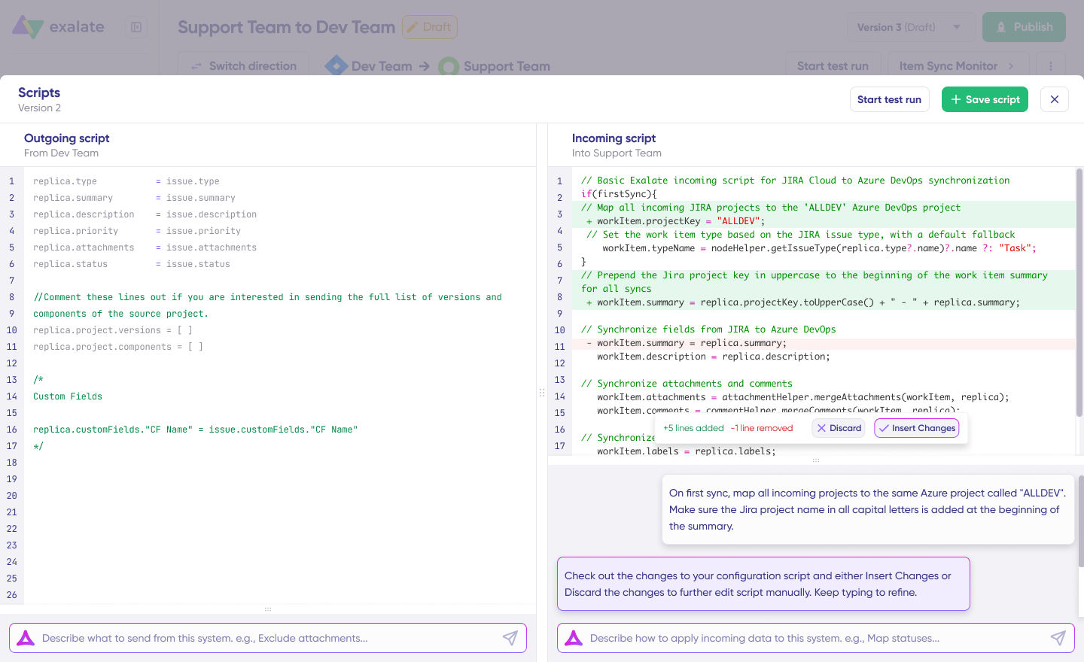Send the incoming script prompt arrow icon
Viewport: 1084px width, 662px height.
1058,638
